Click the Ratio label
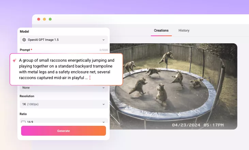249x150 pixels. [23, 114]
